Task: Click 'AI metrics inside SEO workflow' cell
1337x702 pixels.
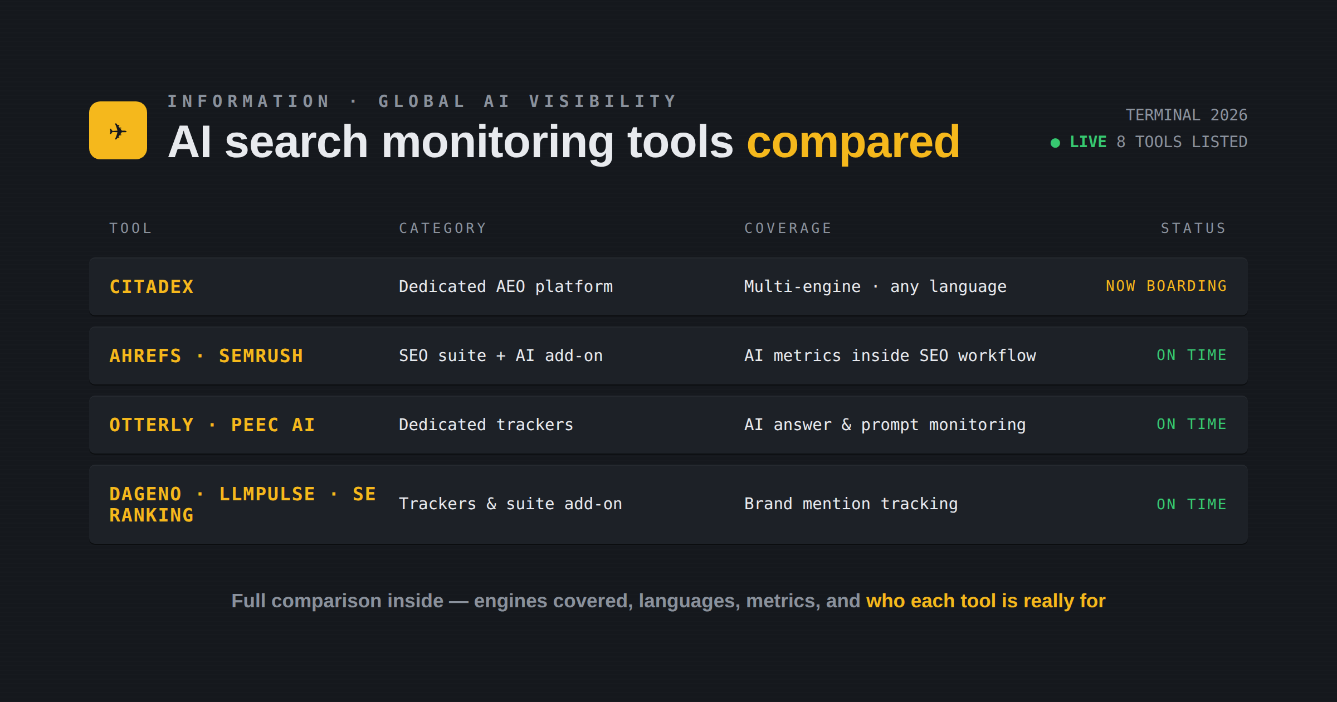Action: (x=890, y=355)
